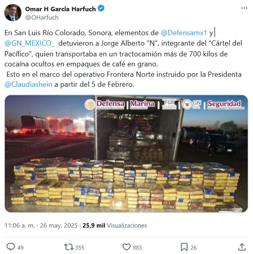Click the blue verified badge
This screenshot has height=254, width=253.
click(101, 8)
